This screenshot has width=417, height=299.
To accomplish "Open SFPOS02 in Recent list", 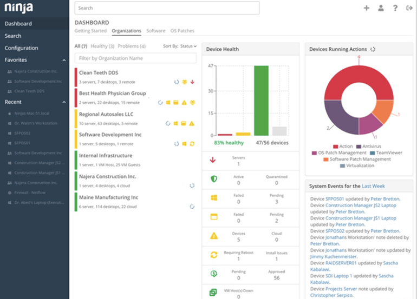I will point(22,133).
